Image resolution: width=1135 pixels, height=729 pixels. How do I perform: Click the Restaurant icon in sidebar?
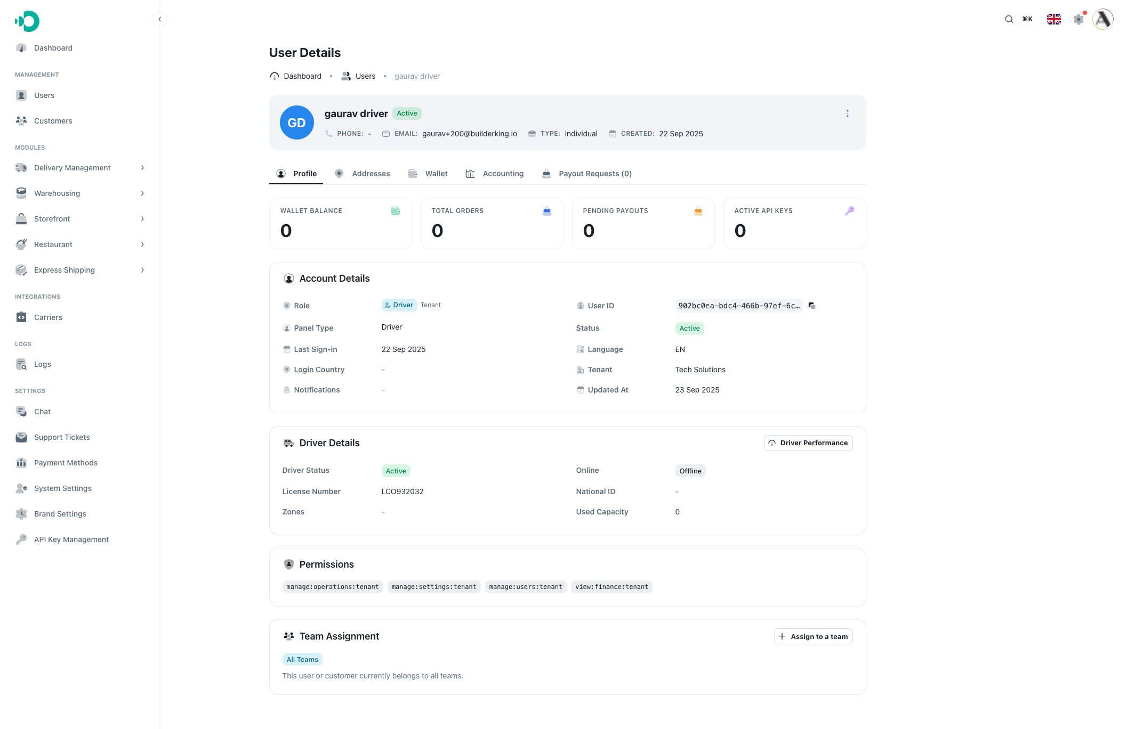tap(21, 244)
